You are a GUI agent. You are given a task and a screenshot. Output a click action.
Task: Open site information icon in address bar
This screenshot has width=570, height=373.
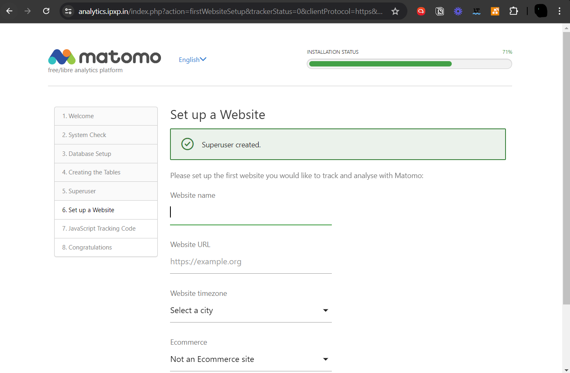click(69, 11)
